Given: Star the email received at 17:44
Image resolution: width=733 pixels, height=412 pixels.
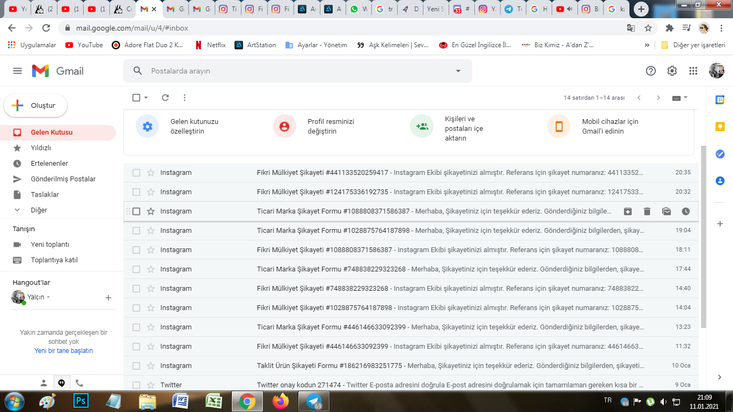Looking at the screenshot, I should 151,269.
